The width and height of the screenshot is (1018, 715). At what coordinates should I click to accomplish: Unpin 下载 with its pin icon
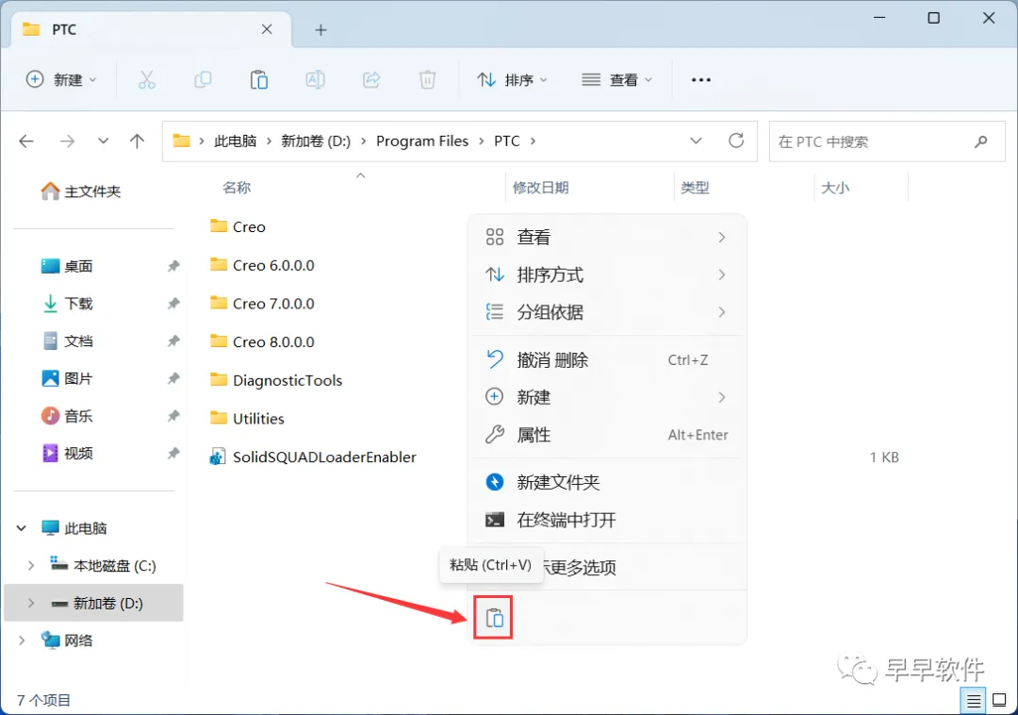click(172, 304)
